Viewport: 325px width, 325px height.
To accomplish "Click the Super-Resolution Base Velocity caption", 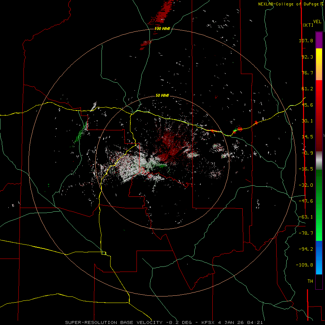I will (164, 322).
